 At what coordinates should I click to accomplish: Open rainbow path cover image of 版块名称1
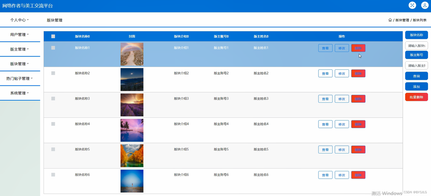(x=132, y=54)
